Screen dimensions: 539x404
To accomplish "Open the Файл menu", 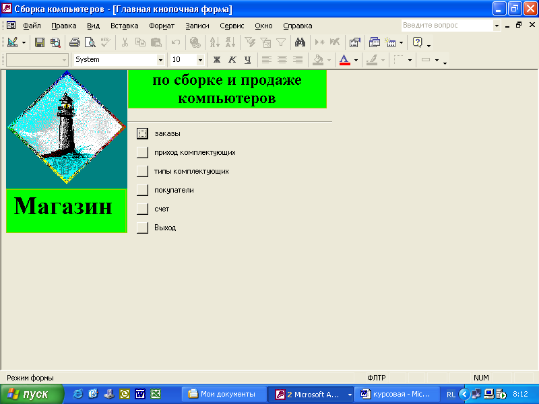I will click(x=32, y=26).
